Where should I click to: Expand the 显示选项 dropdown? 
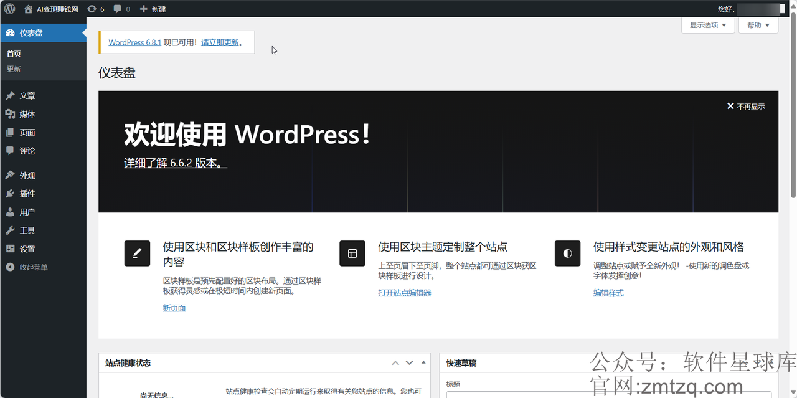tap(708, 26)
